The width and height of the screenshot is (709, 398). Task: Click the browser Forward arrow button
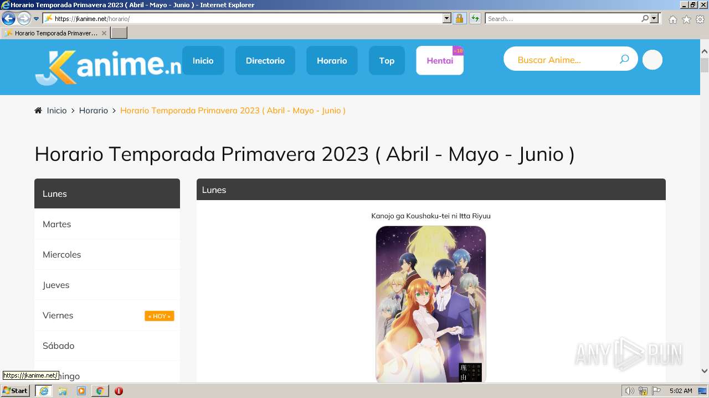[24, 19]
